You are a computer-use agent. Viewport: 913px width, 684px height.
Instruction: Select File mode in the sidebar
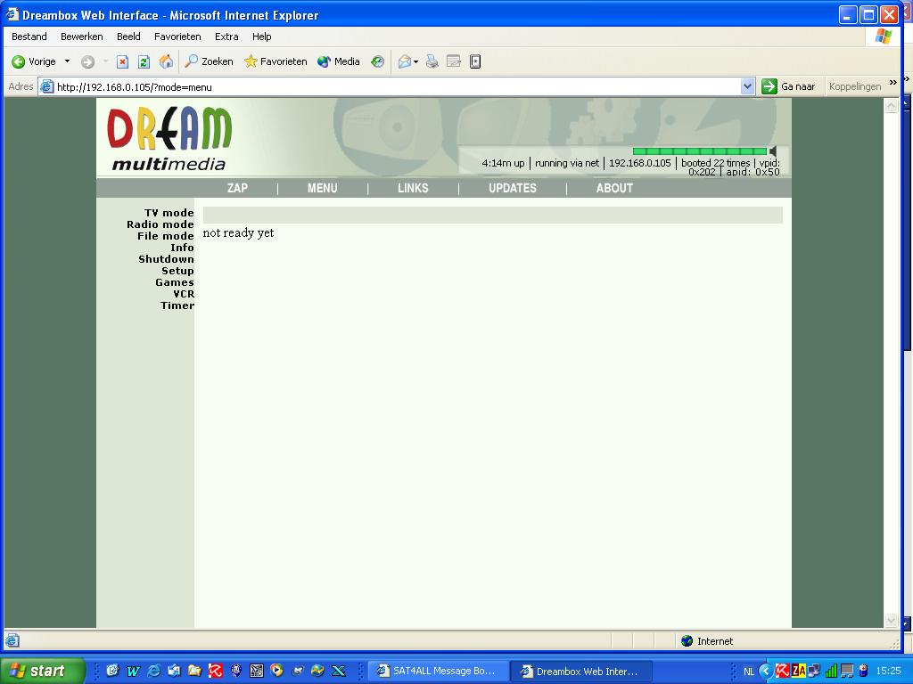point(165,236)
